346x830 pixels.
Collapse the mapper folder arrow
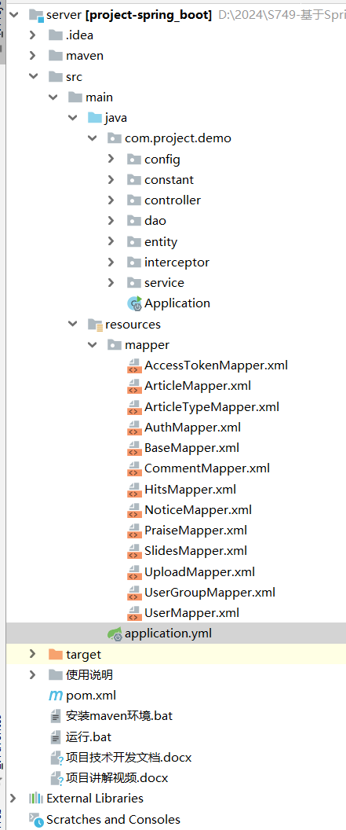tap(93, 344)
